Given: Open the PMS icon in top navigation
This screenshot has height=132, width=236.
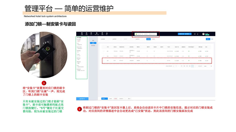Looking at the screenshot, I should 97,33.
